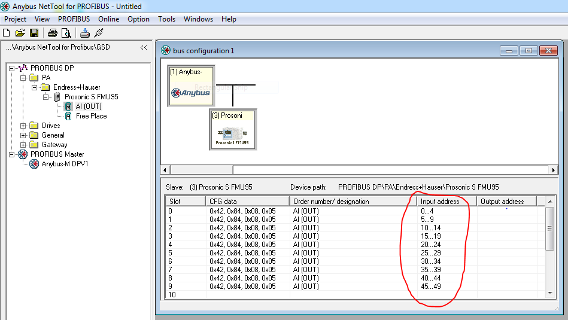
Task: Click bus view scroll left arrow
Action: click(165, 170)
